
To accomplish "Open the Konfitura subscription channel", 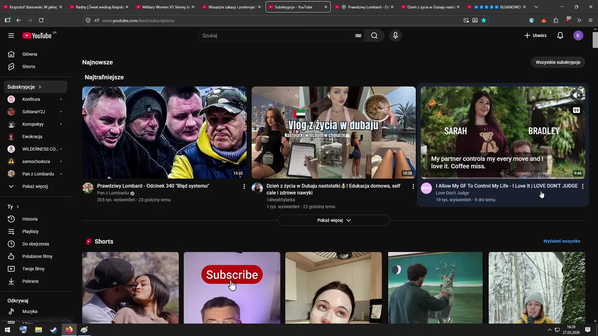I will click(36, 99).
